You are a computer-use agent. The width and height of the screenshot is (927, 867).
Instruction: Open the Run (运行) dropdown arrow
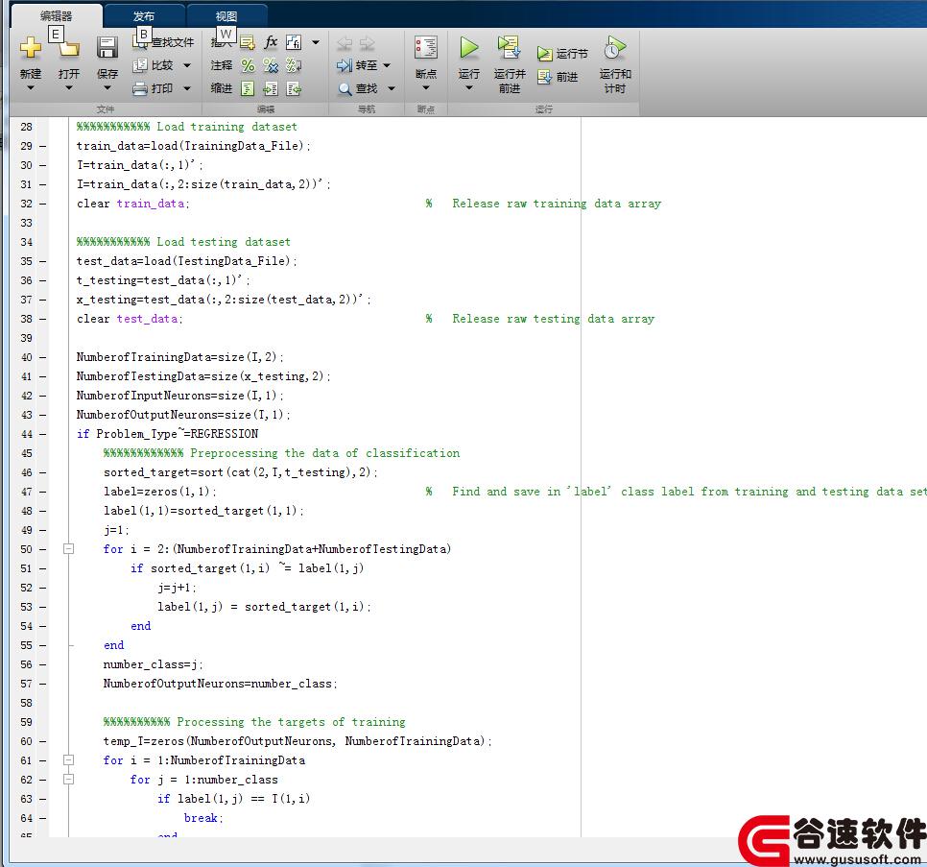(469, 88)
